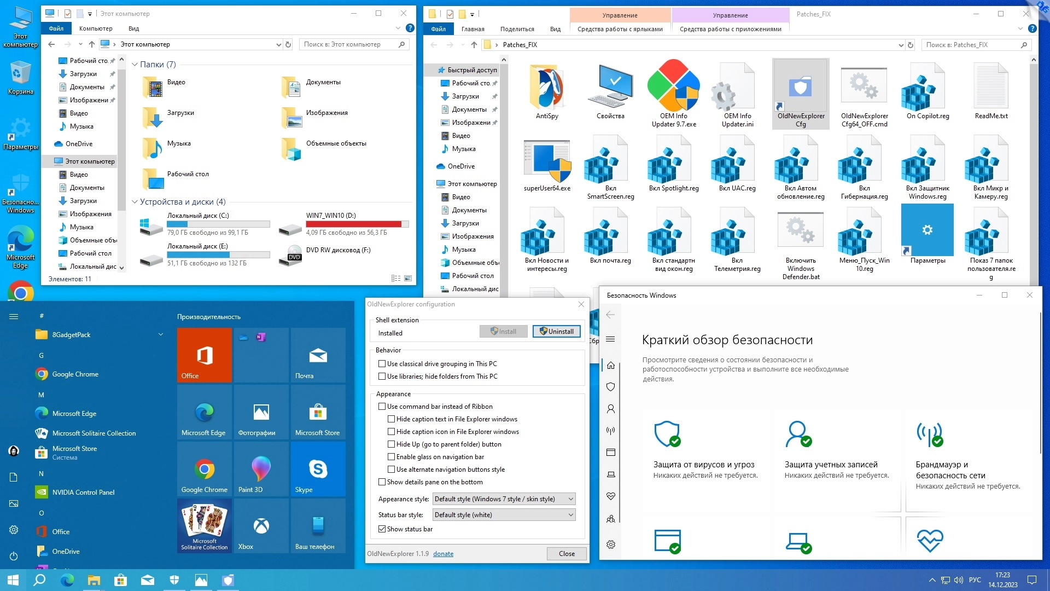Switch to 'Поделиться' ribbon tab

point(517,29)
